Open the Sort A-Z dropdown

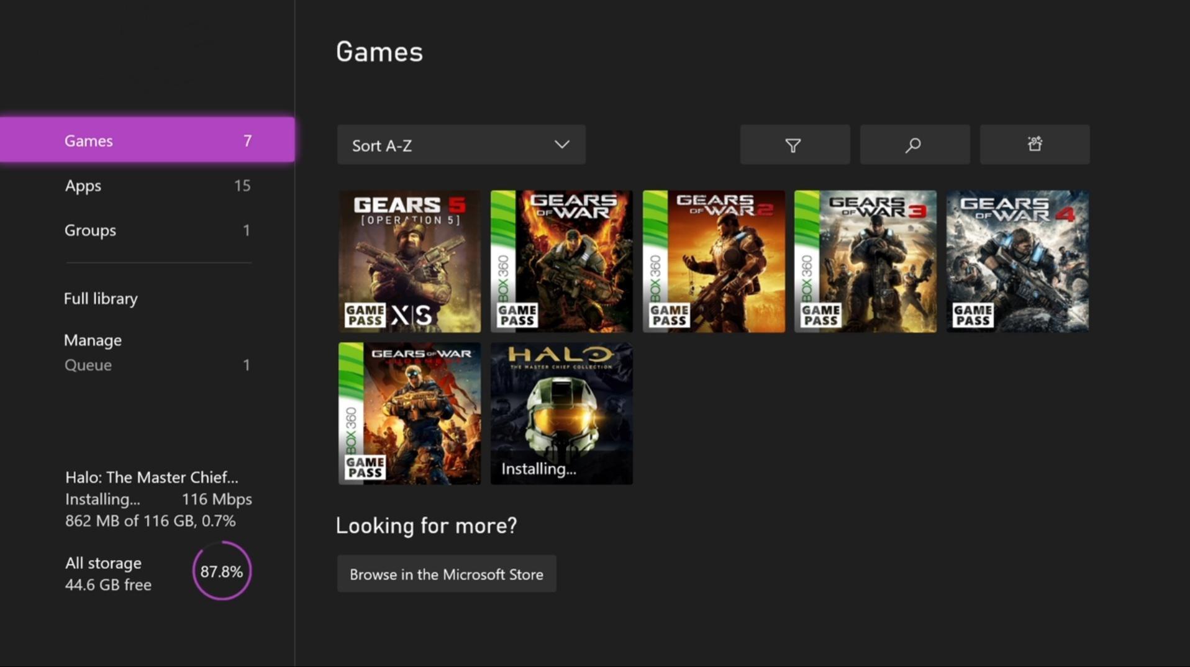click(x=460, y=144)
